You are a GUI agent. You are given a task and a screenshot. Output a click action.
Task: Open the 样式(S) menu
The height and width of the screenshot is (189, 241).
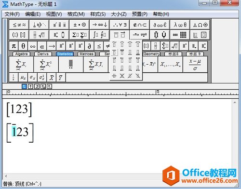click(x=98, y=14)
